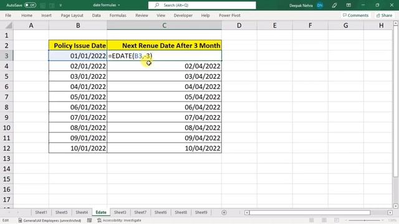Select column C header
The image size is (399, 224).
coord(164,26)
